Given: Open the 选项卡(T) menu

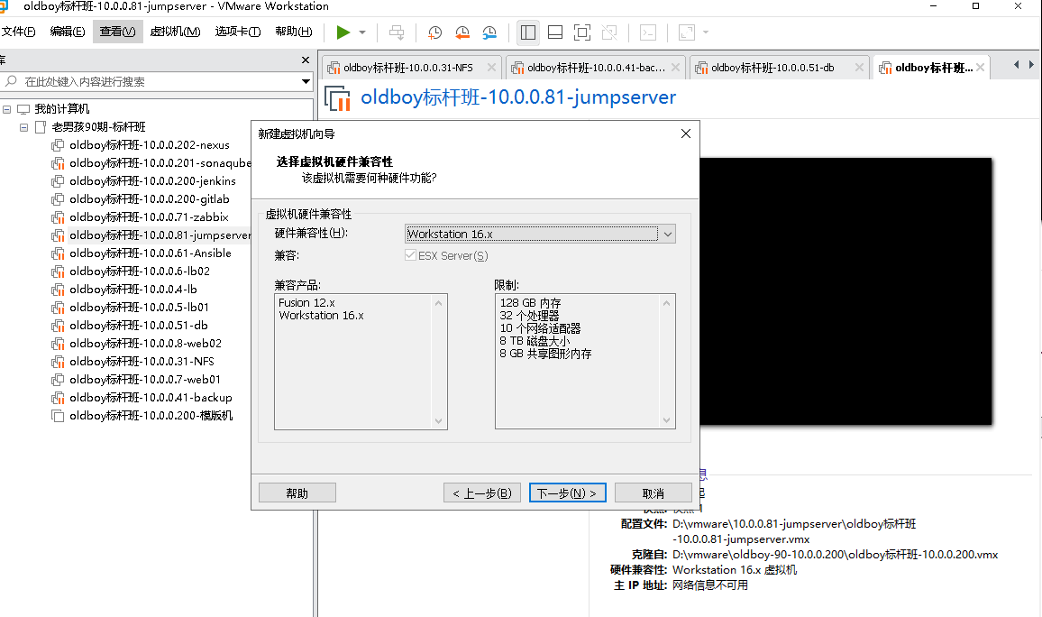Looking at the screenshot, I should pos(237,32).
